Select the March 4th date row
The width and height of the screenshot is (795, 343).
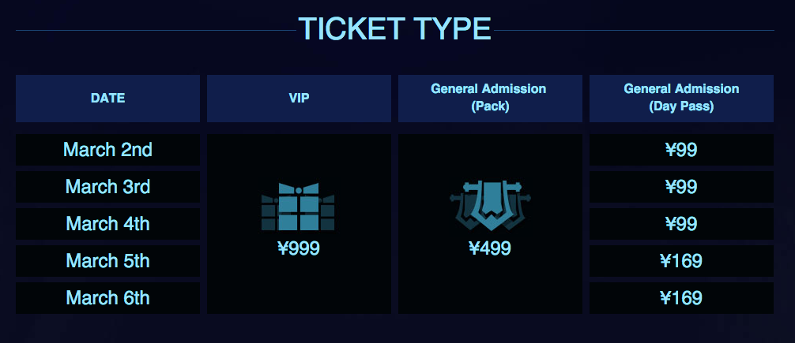[107, 224]
